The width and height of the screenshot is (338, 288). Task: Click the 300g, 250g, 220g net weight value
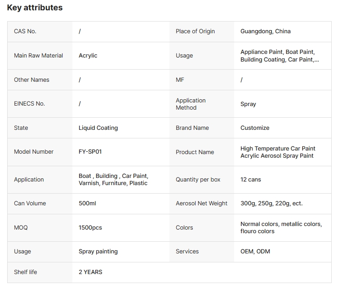click(271, 204)
